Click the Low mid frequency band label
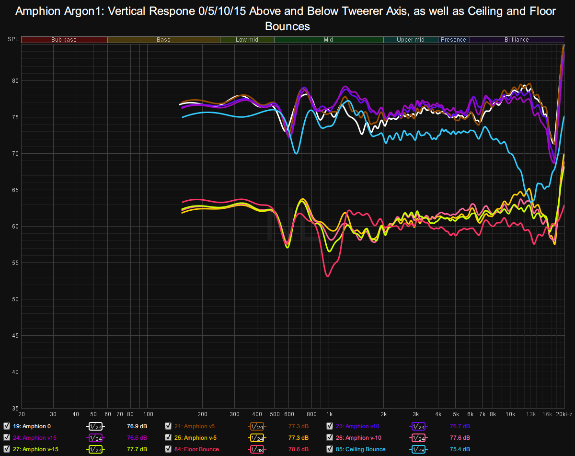The height and width of the screenshot is (456, 575). [247, 40]
